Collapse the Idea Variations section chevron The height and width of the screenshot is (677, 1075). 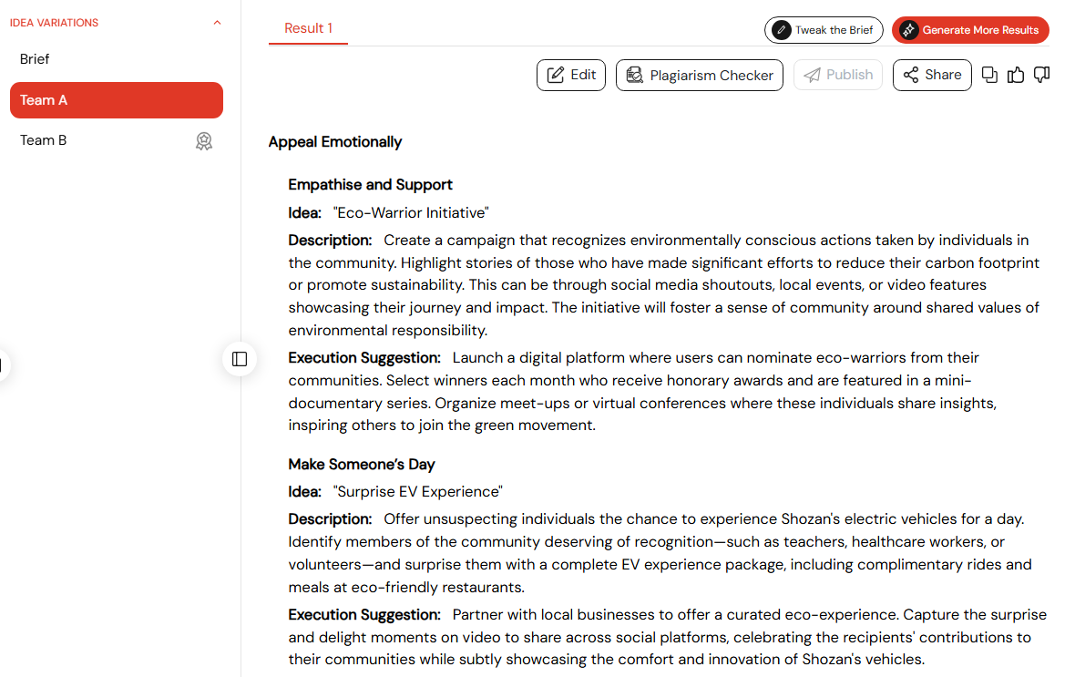pyautogui.click(x=217, y=23)
